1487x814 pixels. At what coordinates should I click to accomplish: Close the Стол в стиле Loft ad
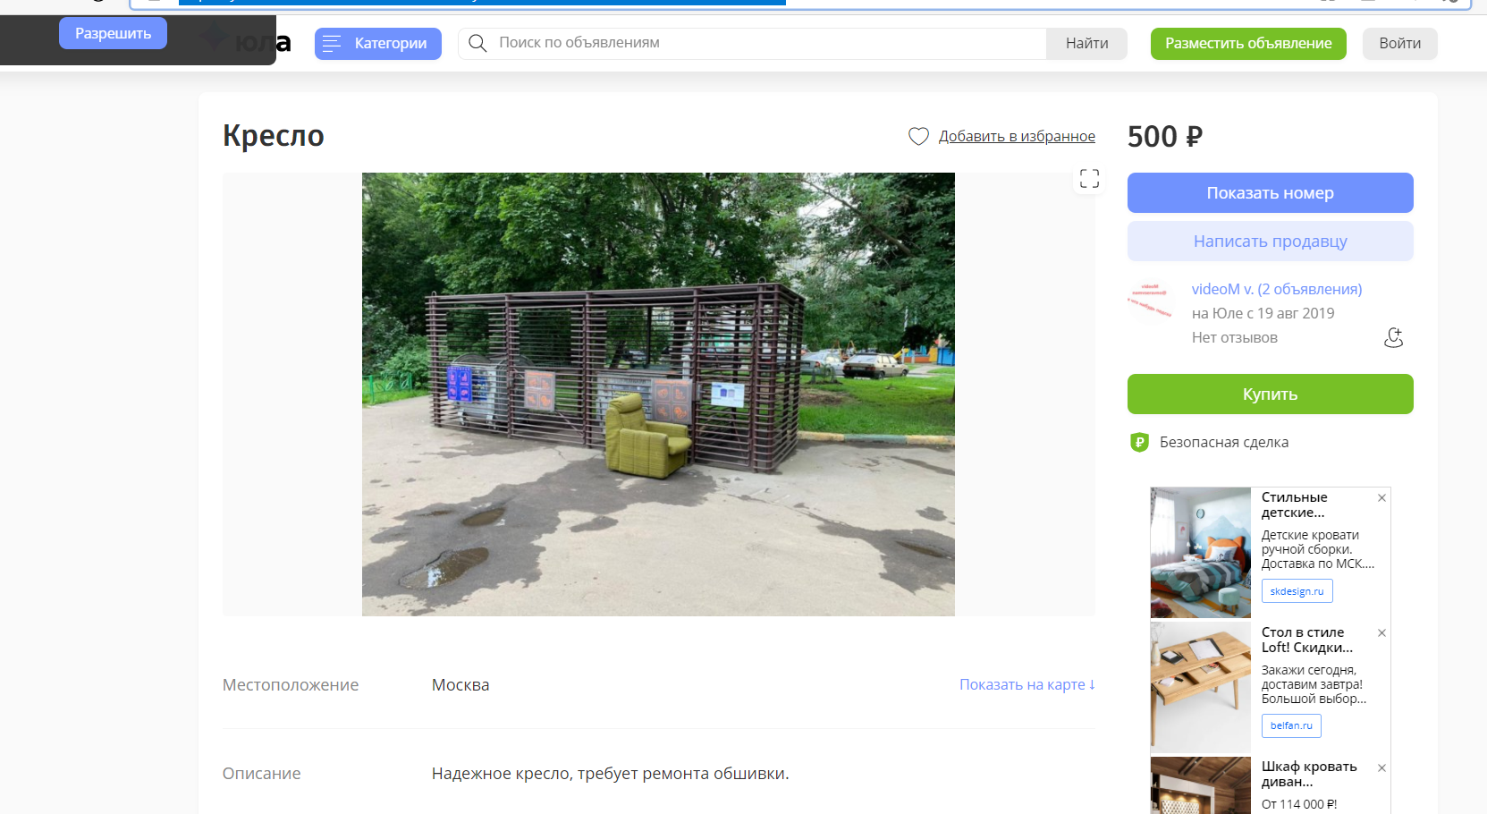1381,633
